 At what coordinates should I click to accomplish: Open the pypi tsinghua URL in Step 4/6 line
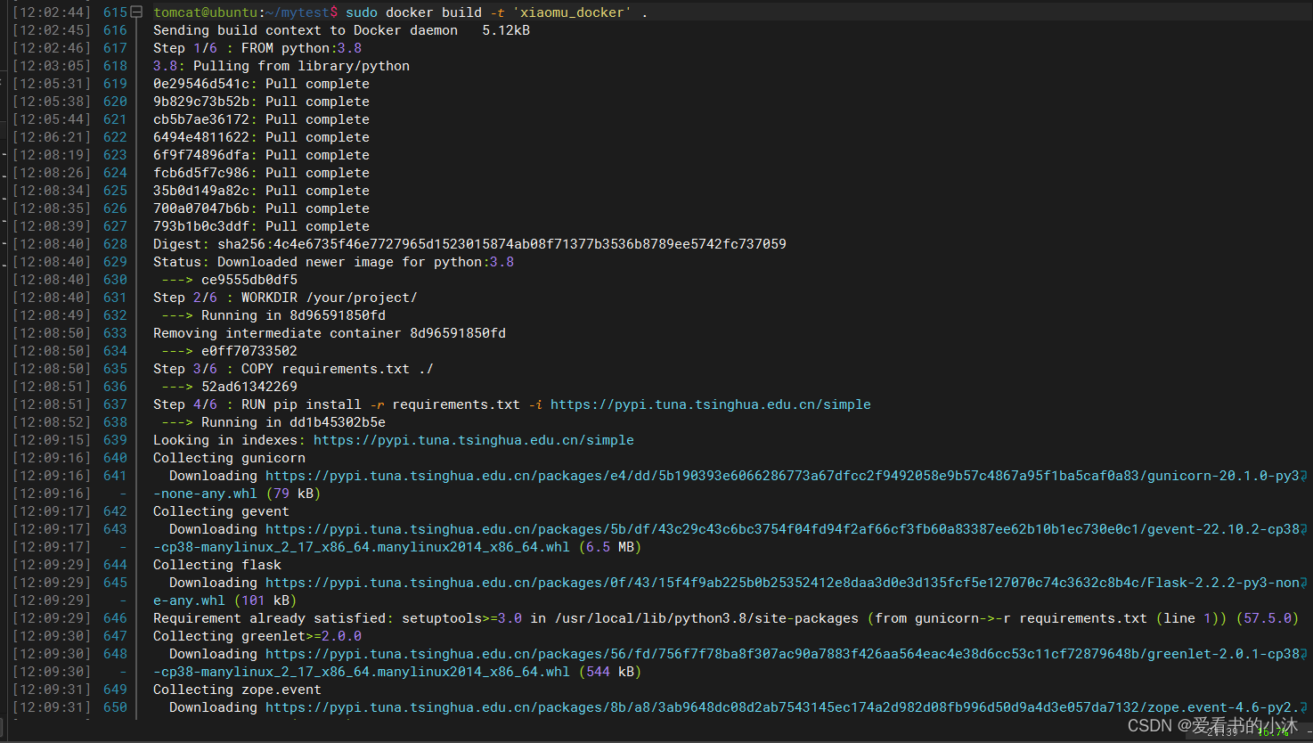pos(710,404)
